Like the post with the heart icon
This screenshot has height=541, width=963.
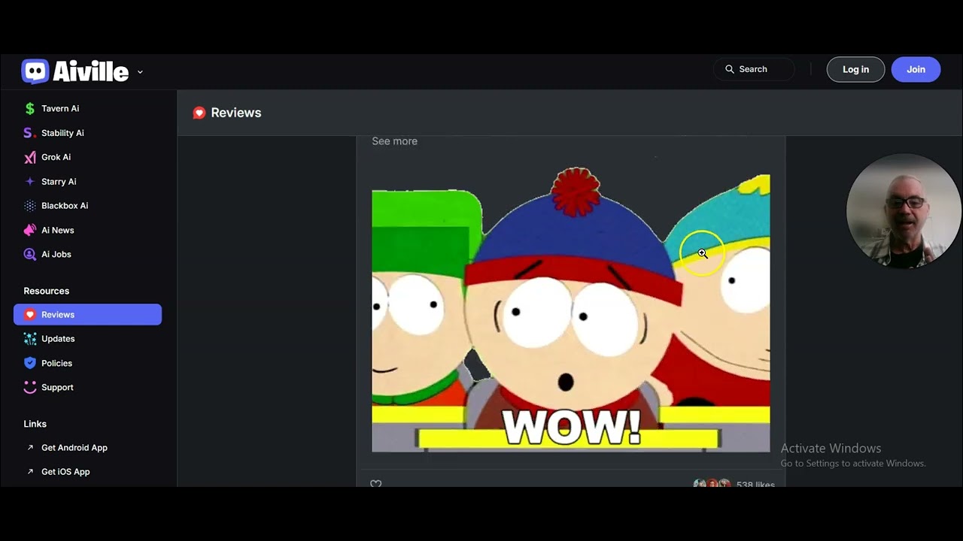(376, 484)
